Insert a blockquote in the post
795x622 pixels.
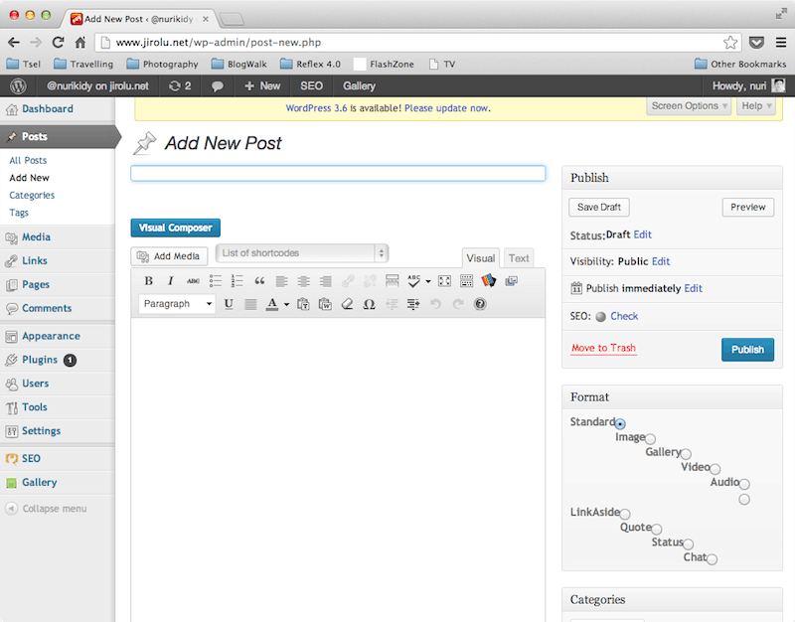coord(259,281)
